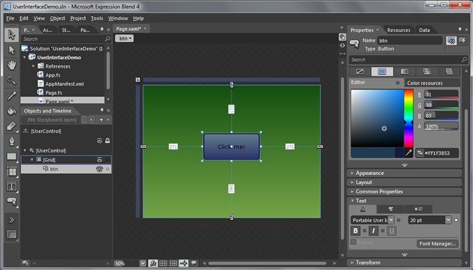
Task: Open the font family dropdown
Action: coord(391,220)
